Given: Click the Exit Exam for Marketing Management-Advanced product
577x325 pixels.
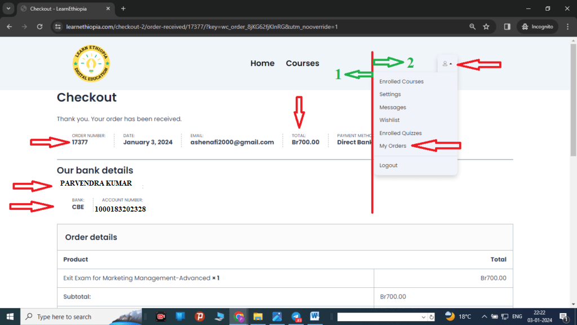Looking at the screenshot, I should point(137,278).
